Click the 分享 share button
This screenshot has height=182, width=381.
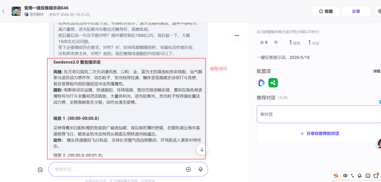click(x=356, y=11)
